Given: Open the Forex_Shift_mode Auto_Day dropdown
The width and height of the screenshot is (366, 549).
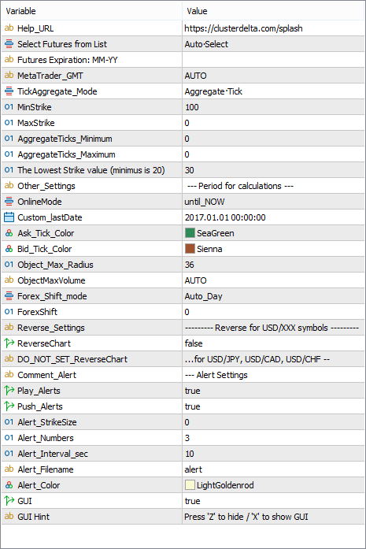Looking at the screenshot, I should (273, 296).
